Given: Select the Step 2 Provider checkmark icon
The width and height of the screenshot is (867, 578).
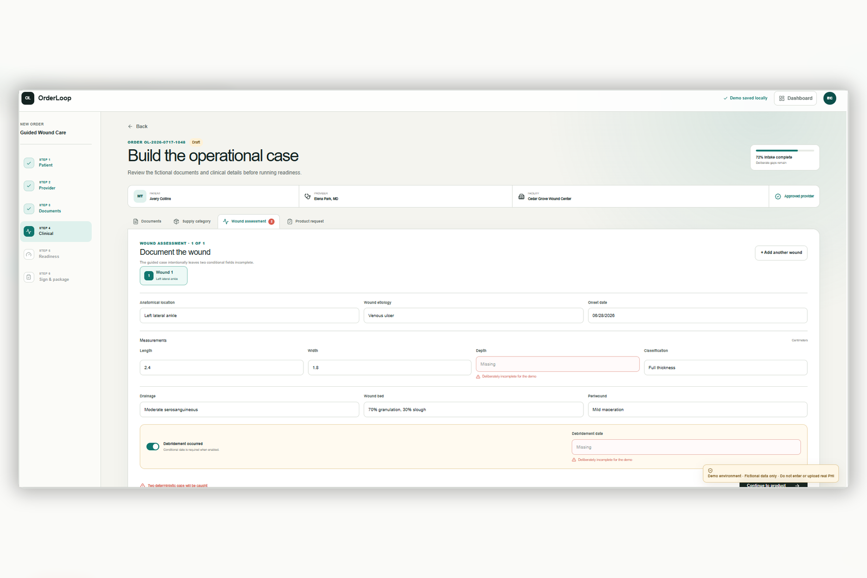Looking at the screenshot, I should pos(29,185).
